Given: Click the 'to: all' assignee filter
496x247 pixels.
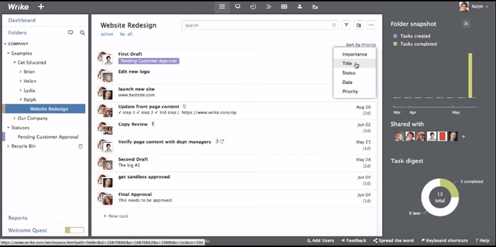Looking at the screenshot, I should (126, 34).
